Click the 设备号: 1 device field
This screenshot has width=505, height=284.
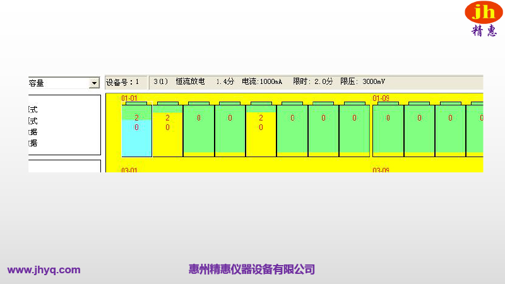coord(126,83)
